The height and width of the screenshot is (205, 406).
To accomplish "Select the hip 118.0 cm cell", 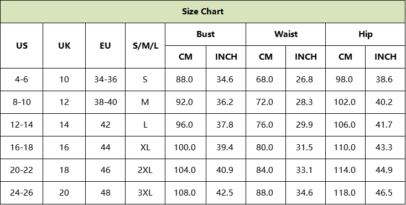I will (345, 193).
